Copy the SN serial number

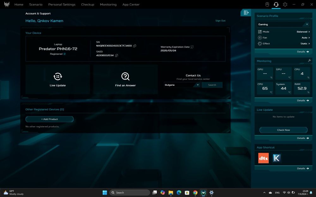[135, 46]
